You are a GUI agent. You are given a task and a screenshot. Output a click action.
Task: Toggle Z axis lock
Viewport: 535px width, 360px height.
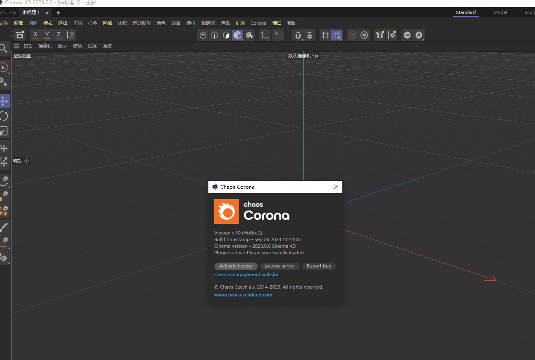59,35
